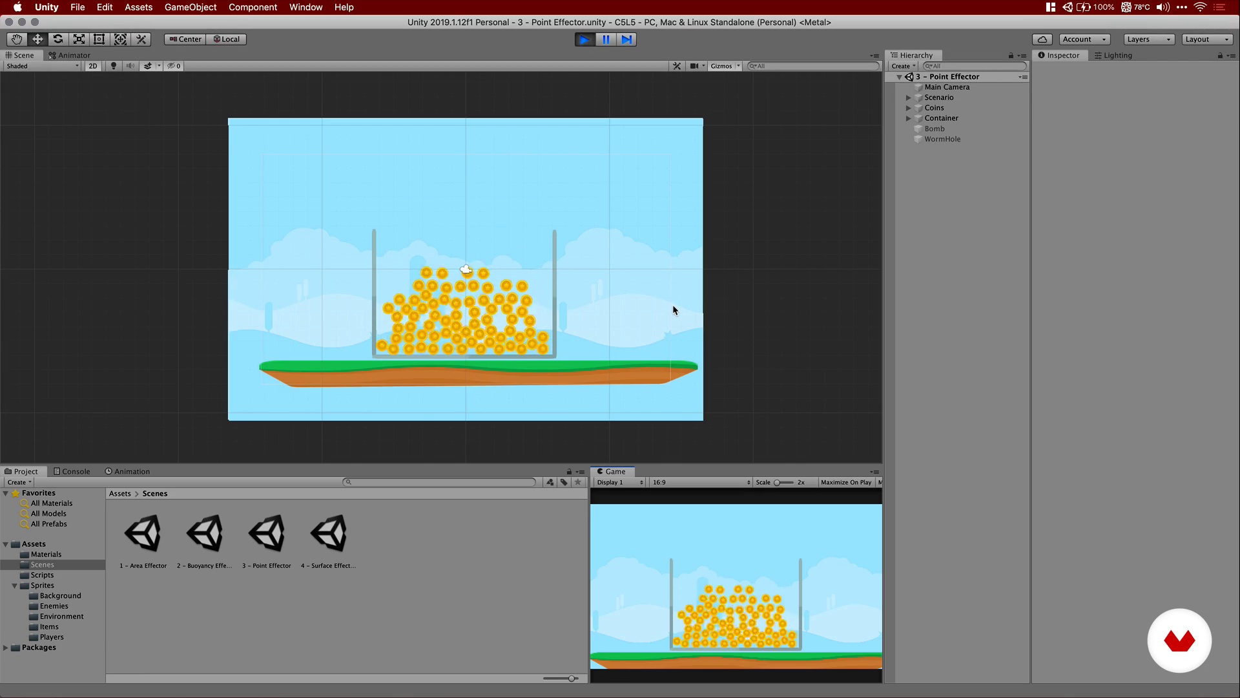Select the Rotate tool
Screen dimensions: 1240x698
[x=58, y=39]
